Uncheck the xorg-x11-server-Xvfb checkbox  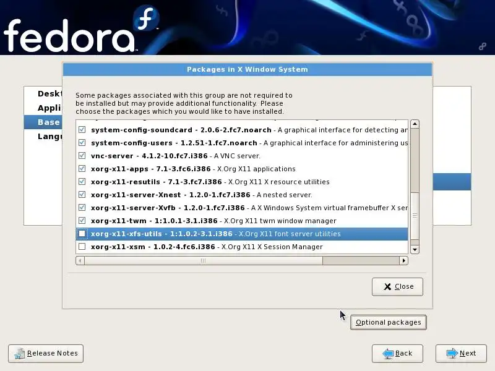pyautogui.click(x=82, y=207)
